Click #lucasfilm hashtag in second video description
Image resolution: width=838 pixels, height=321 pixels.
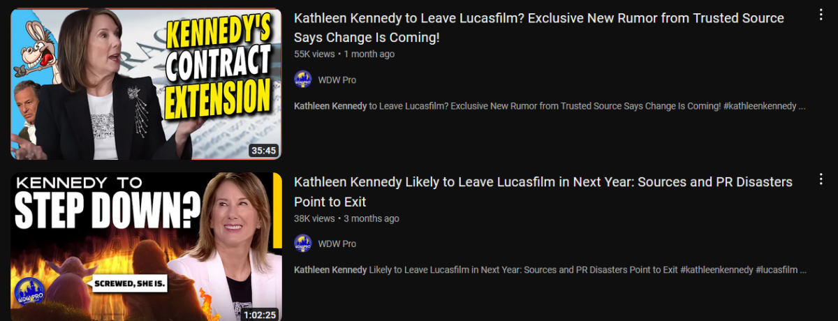(777, 269)
